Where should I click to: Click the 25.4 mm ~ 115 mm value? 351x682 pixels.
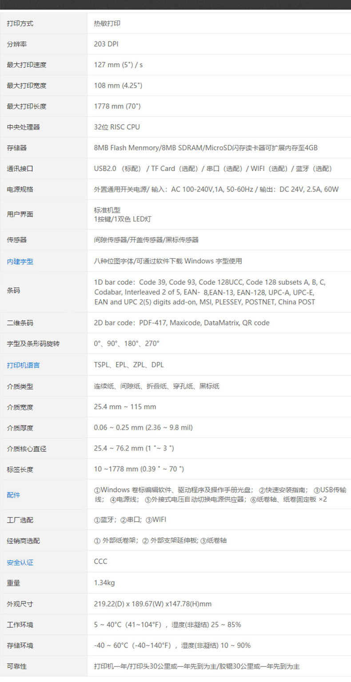(x=125, y=407)
